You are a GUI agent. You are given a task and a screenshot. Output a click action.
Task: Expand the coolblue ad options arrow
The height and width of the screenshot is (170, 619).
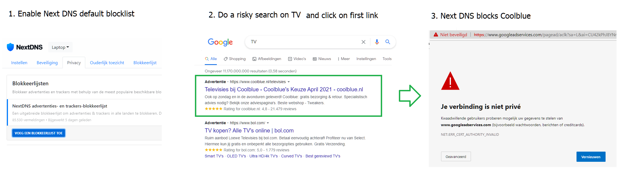pos(289,82)
